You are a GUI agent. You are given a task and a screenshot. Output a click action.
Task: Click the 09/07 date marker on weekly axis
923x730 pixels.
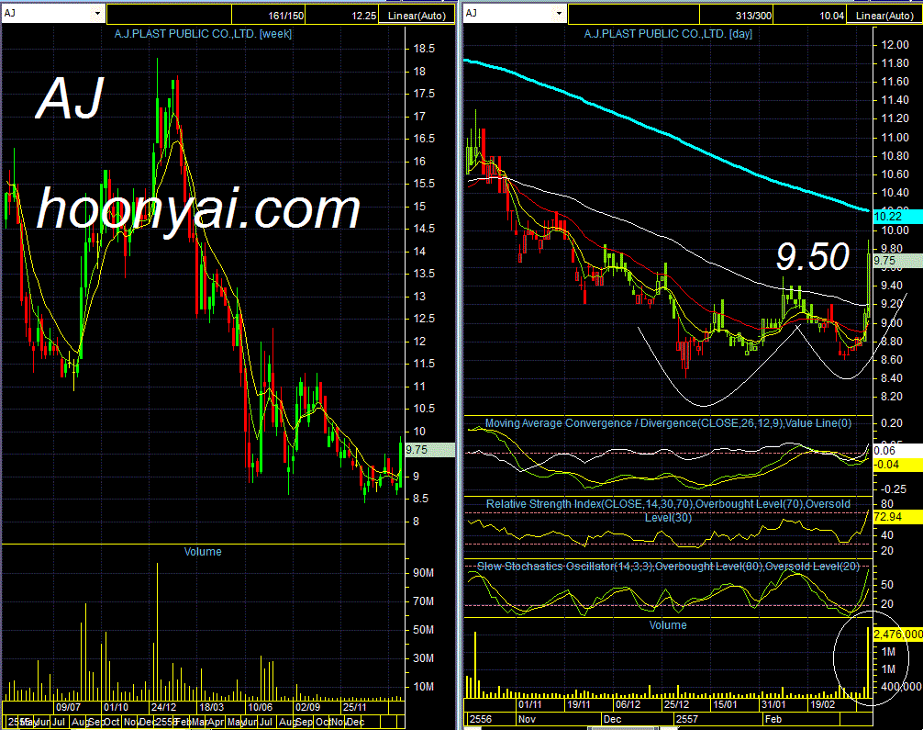click(x=68, y=707)
